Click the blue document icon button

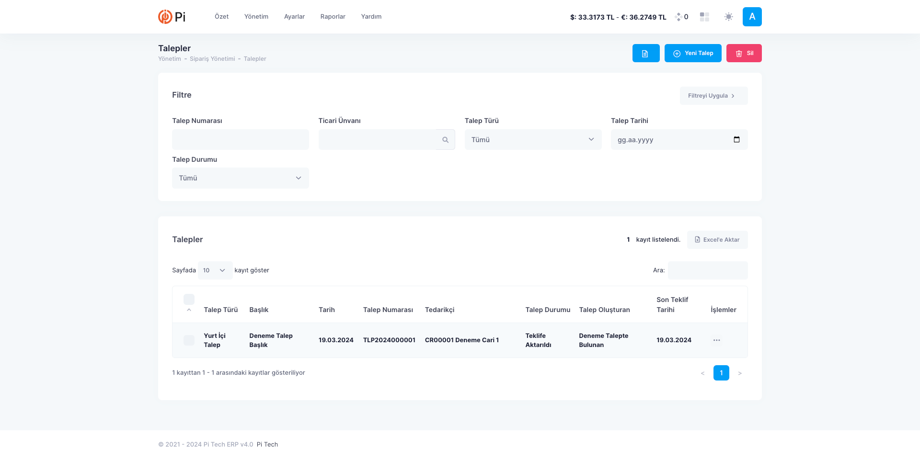click(x=645, y=53)
